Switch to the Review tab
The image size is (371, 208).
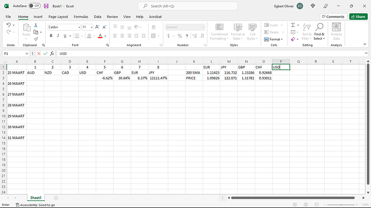click(x=112, y=17)
